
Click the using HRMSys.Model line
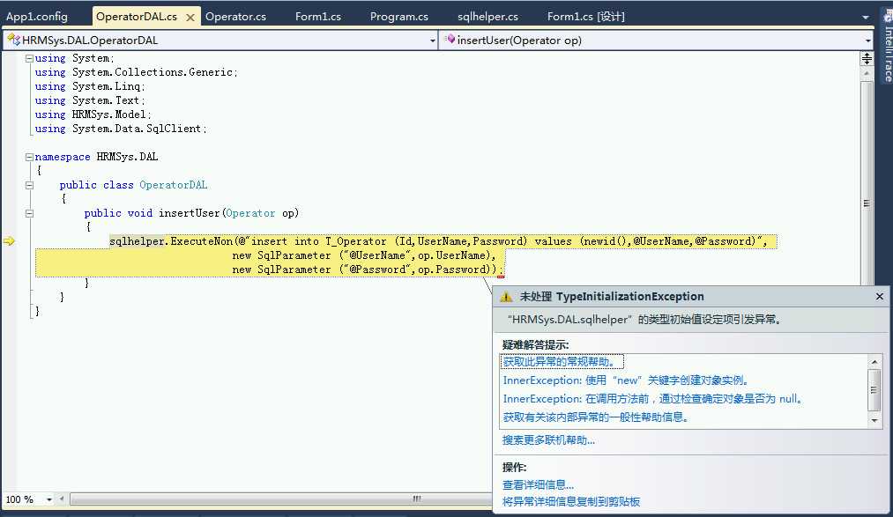click(x=93, y=114)
